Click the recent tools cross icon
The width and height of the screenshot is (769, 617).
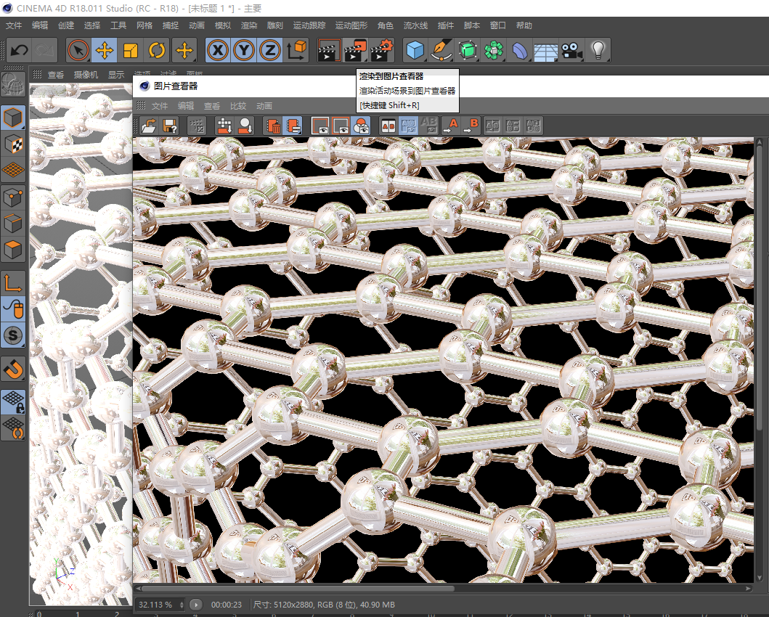(x=184, y=50)
